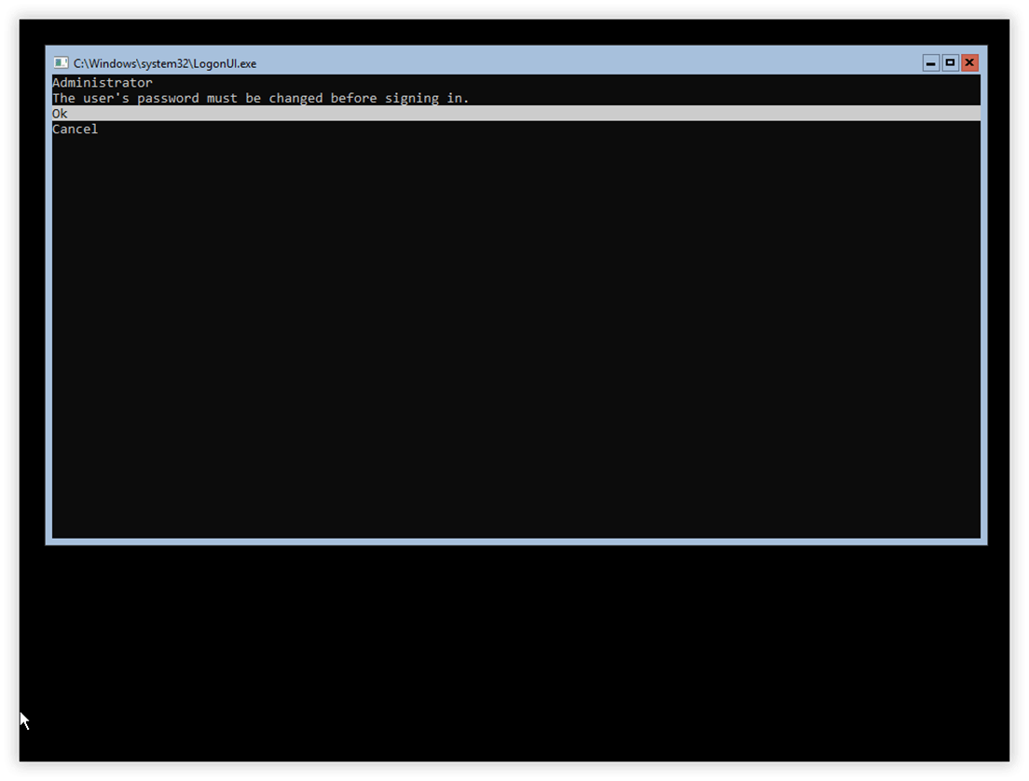Choose the Cancel option
This screenshot has width=1029, height=781.
tap(75, 130)
